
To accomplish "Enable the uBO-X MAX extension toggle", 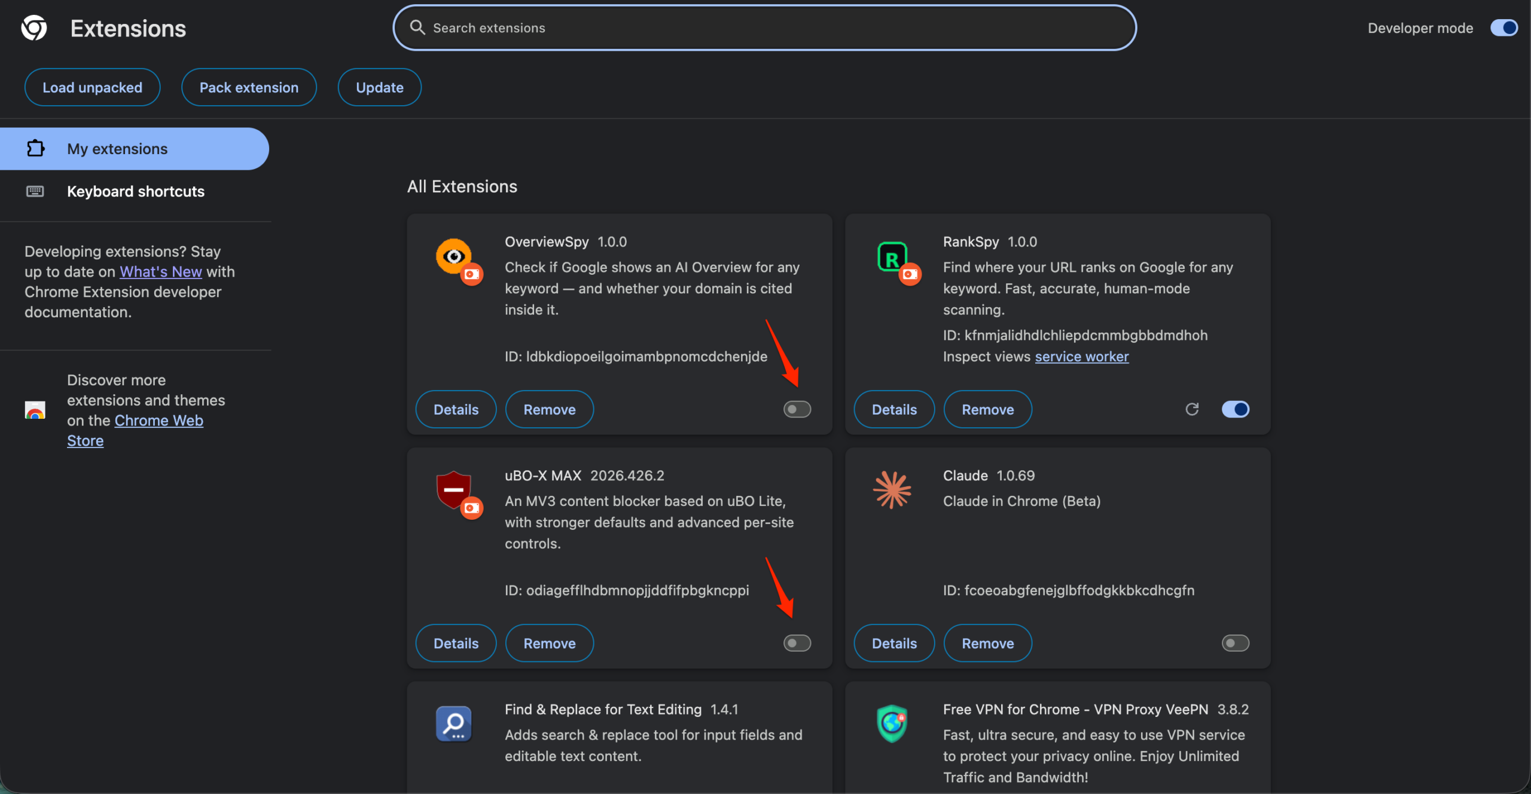I will point(797,643).
